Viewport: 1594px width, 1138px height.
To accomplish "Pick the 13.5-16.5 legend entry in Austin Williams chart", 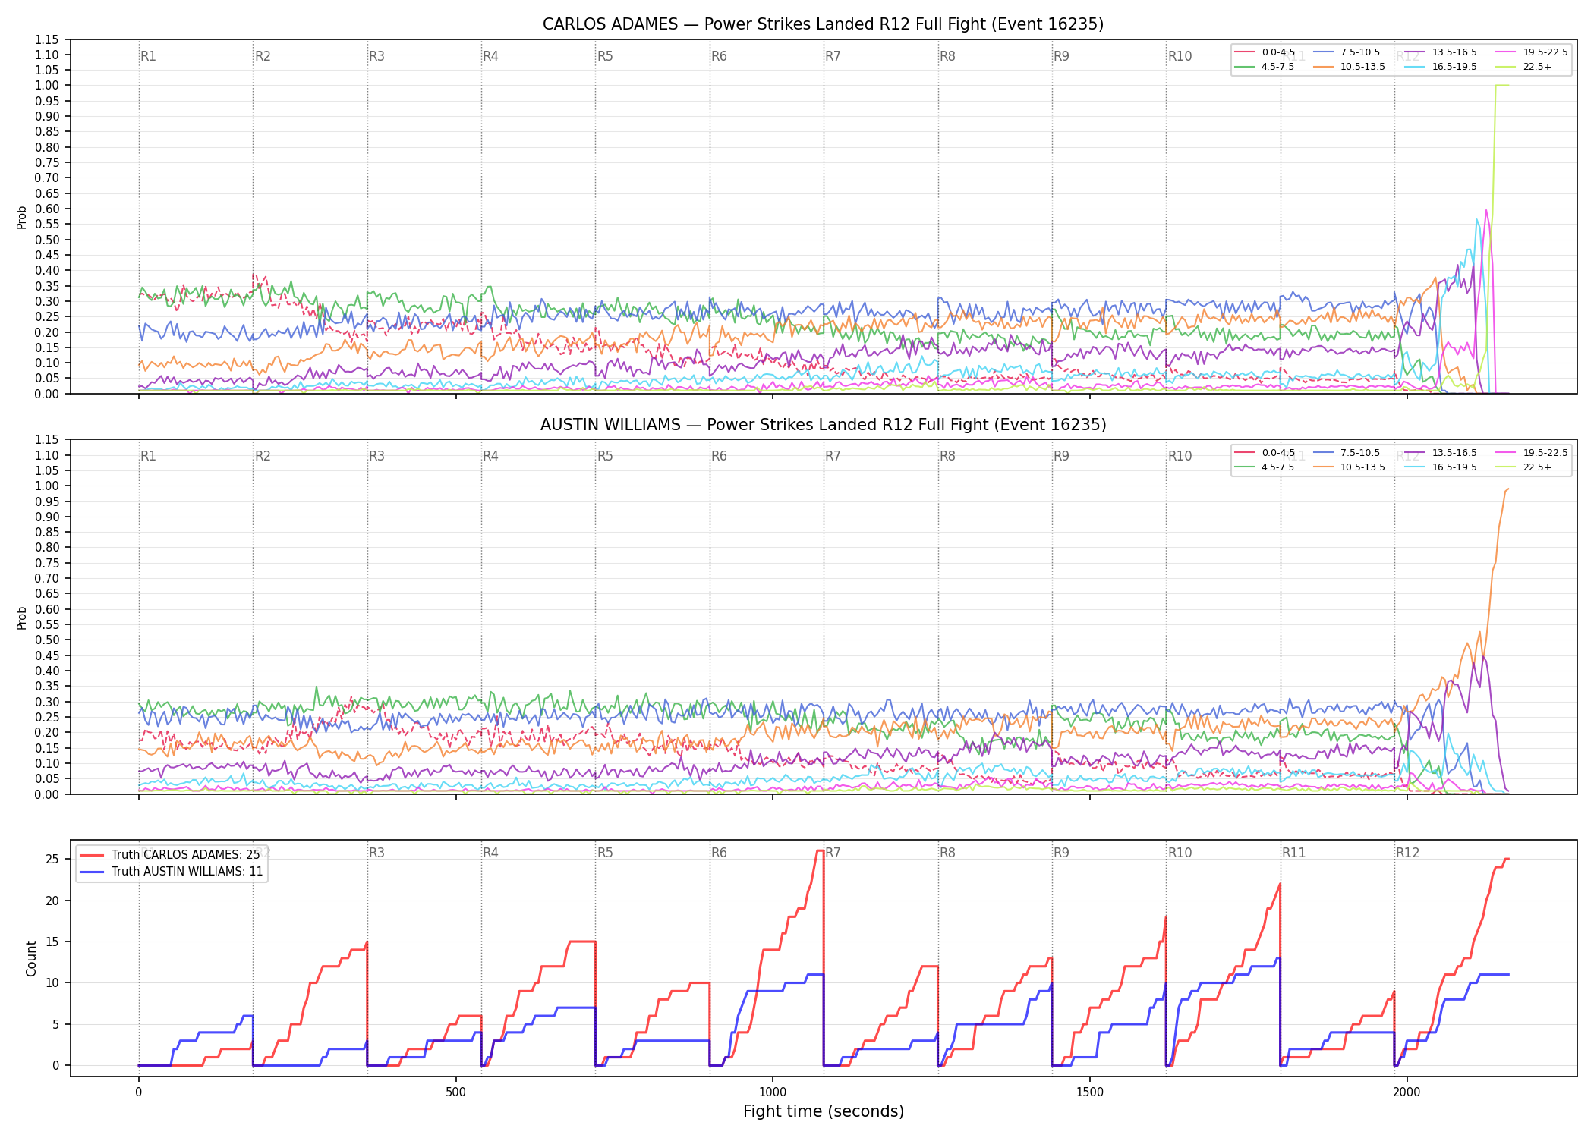I will coord(1441,453).
